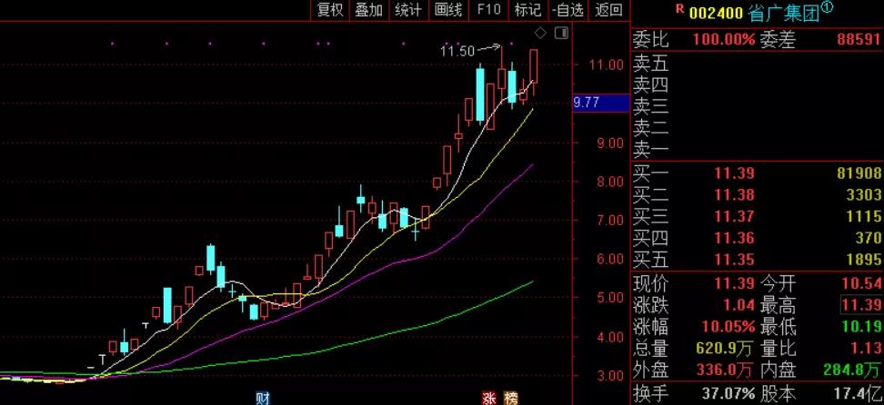Click the diamond icon above chart

[x=540, y=34]
